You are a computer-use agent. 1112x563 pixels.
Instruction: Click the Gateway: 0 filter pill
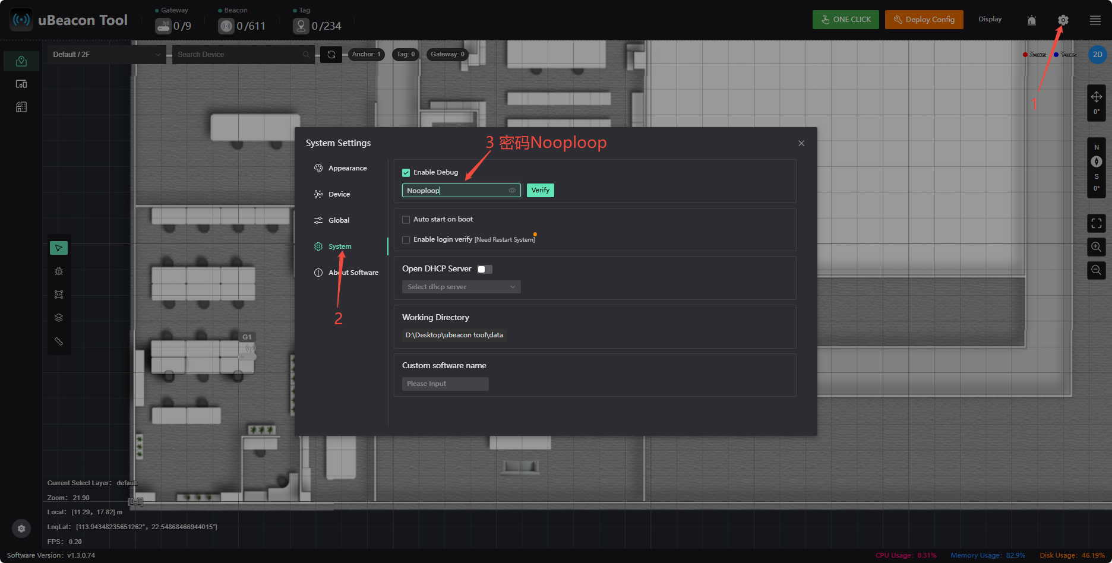pos(448,55)
